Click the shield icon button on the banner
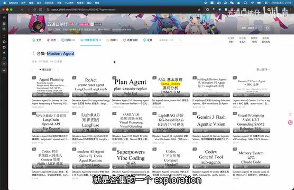This screenshot has width=294, height=190. (x=268, y=28)
